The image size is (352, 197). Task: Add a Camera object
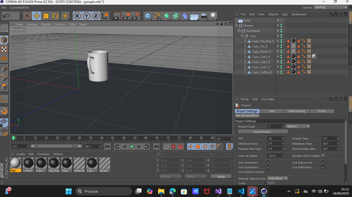click(x=204, y=16)
